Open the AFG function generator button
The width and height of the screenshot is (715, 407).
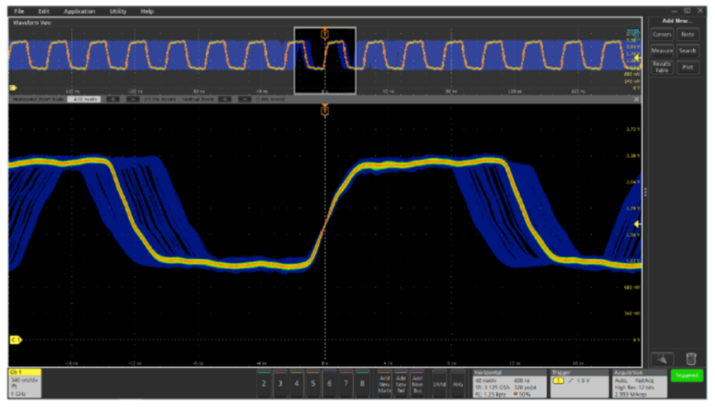[x=457, y=384]
